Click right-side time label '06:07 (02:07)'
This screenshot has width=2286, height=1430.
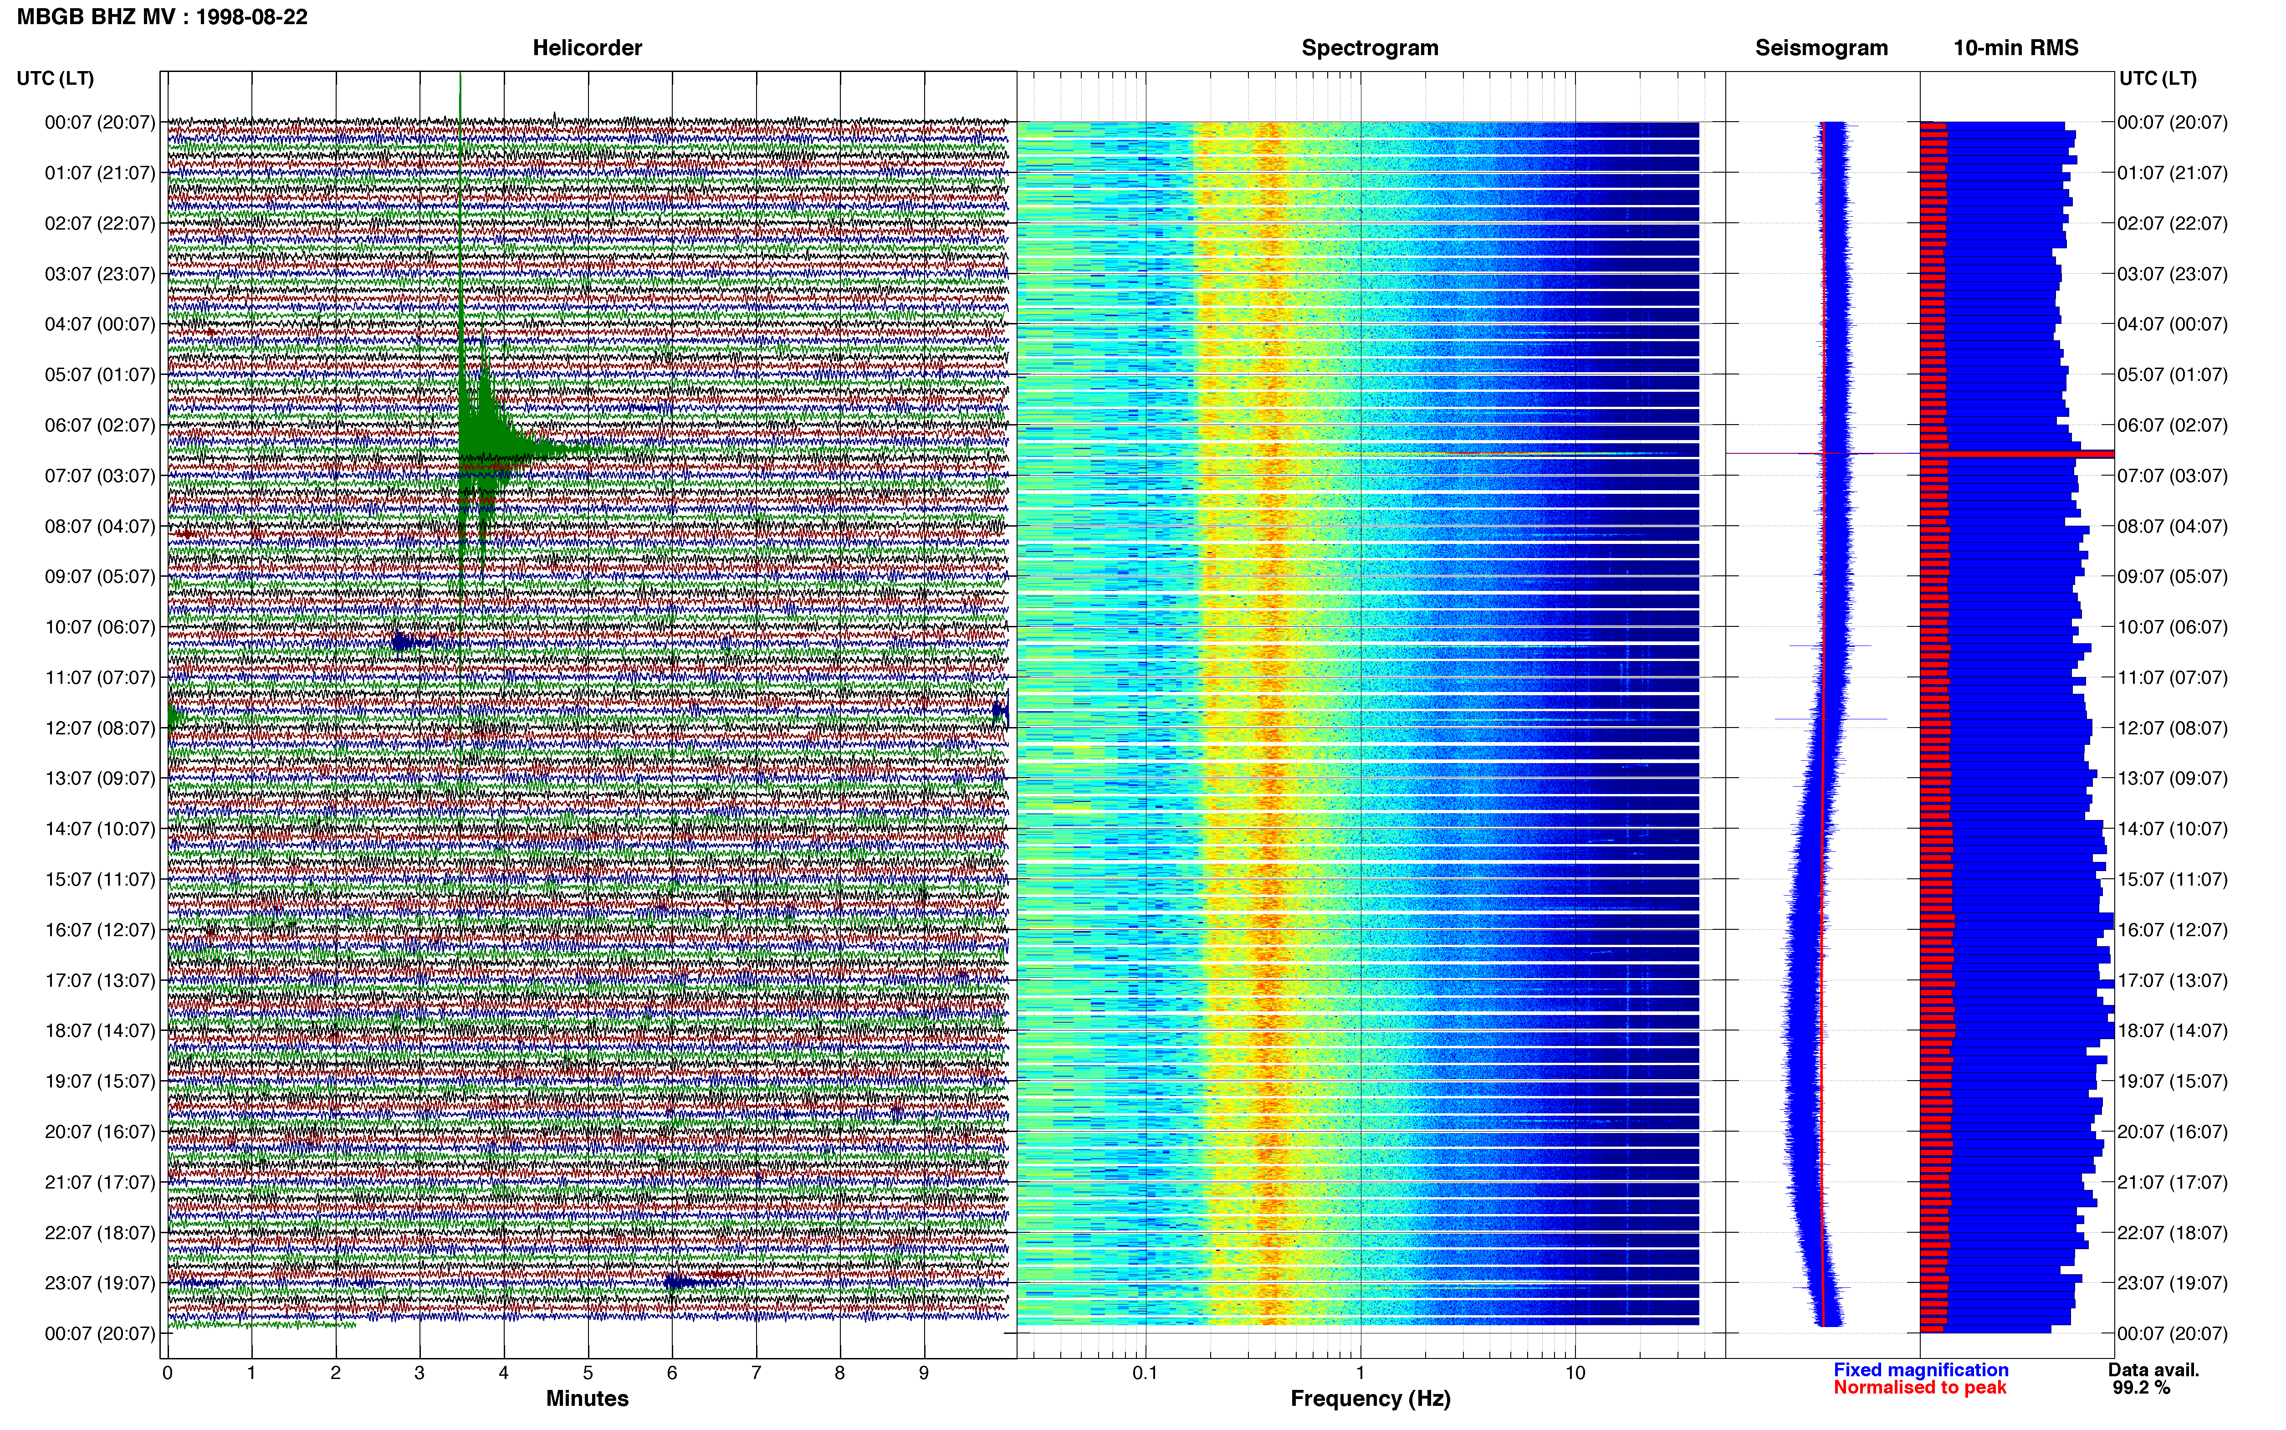pyautogui.click(x=2173, y=425)
